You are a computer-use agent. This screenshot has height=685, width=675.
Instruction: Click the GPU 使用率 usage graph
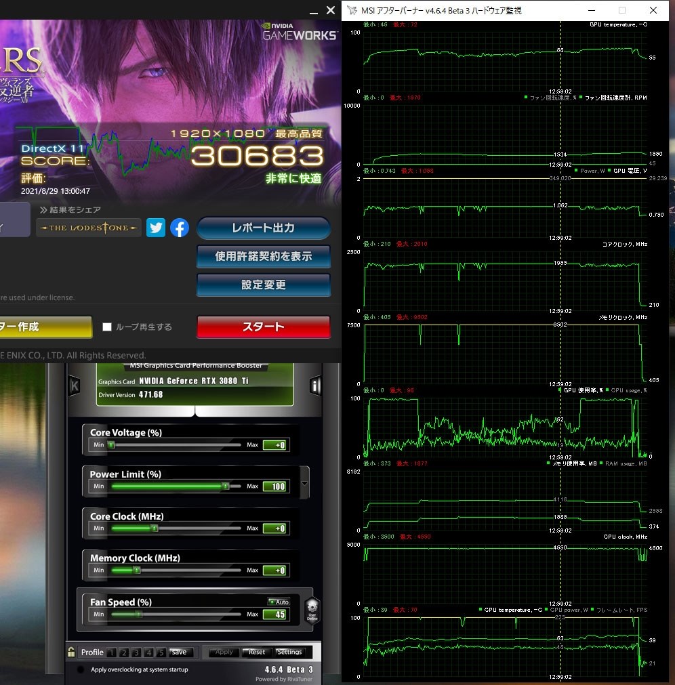click(505, 428)
